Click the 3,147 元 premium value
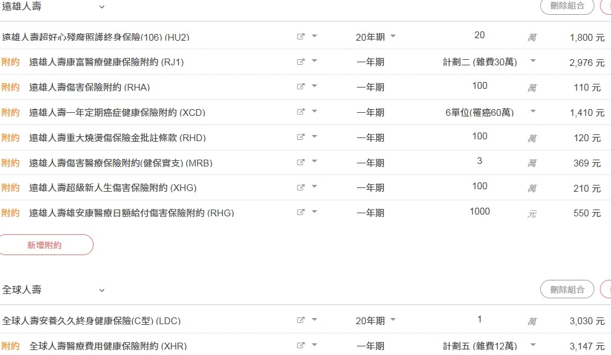Screen dimensions: 611x355 587,346
